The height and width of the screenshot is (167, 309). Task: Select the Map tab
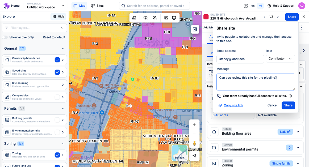80,6
